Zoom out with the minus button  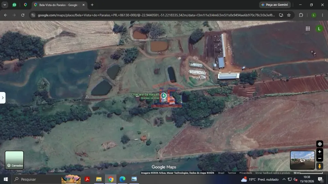[320, 158]
